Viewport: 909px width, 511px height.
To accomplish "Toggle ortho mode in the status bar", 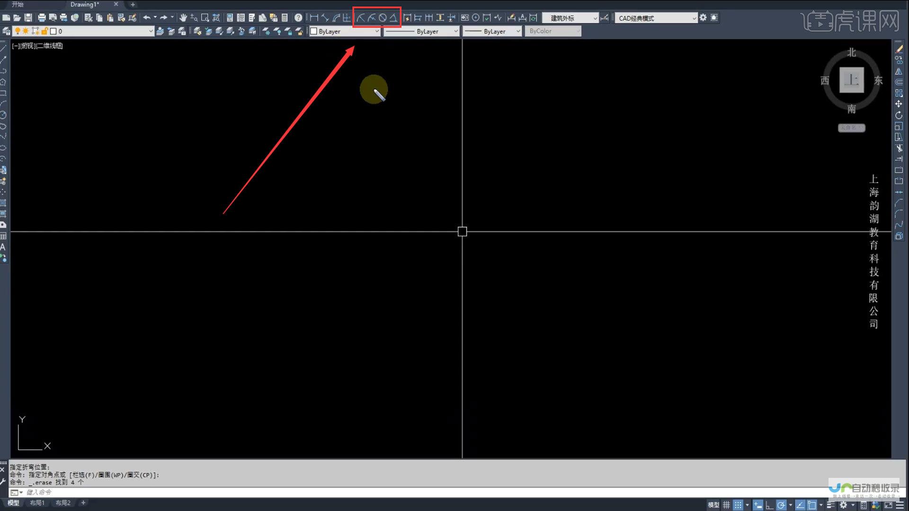I will tap(769, 505).
